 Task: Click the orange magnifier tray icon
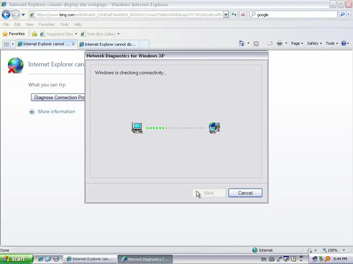pos(327,259)
